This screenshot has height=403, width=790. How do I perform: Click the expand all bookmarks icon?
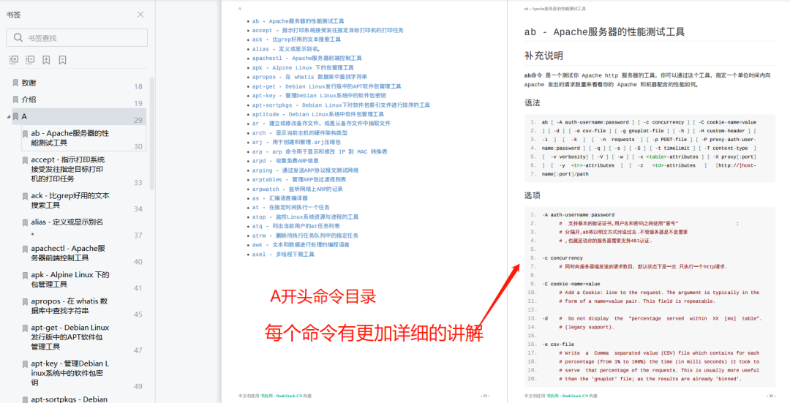tap(14, 60)
